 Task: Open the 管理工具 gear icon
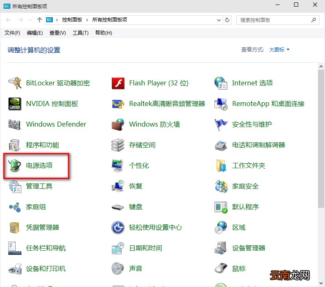pyautogui.click(x=15, y=186)
